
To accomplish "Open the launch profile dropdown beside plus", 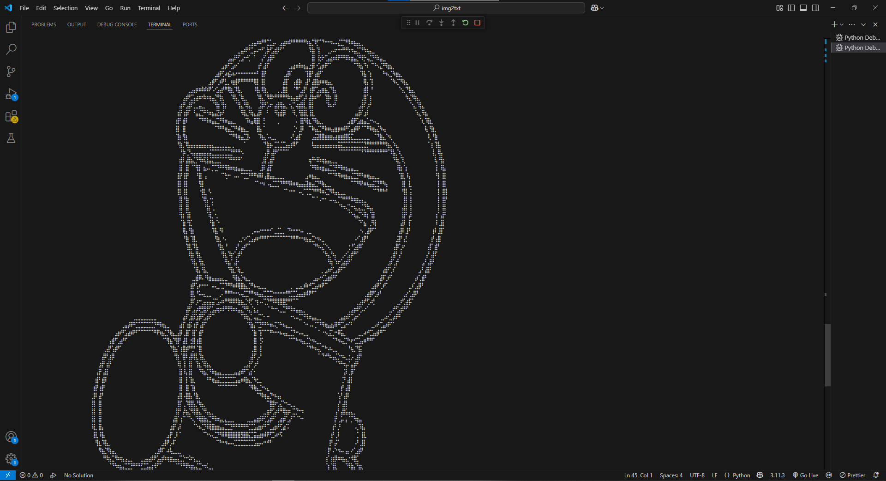I will [842, 24].
